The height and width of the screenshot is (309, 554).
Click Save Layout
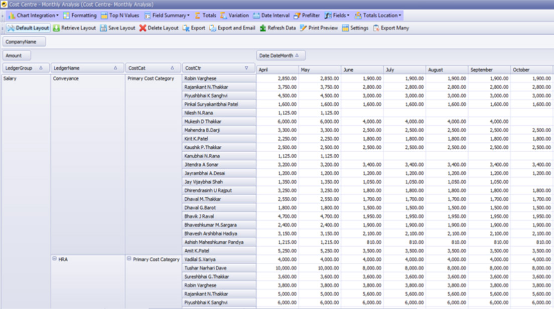point(117,28)
